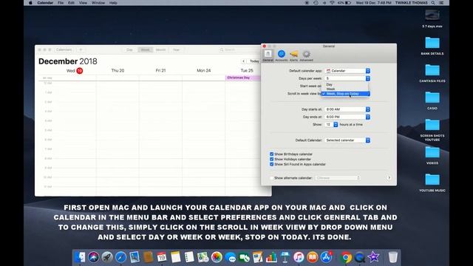Open Google Chrome from the dock
The width and height of the screenshot is (473, 266).
346,257
